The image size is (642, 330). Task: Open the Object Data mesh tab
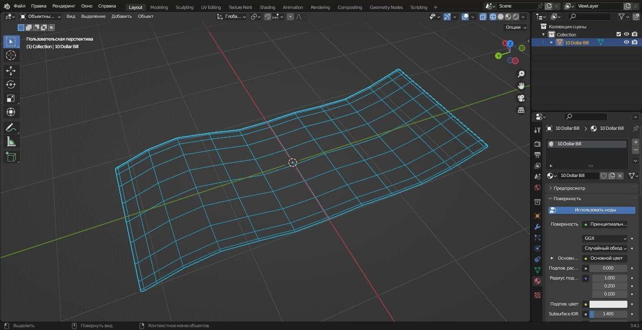(537, 270)
